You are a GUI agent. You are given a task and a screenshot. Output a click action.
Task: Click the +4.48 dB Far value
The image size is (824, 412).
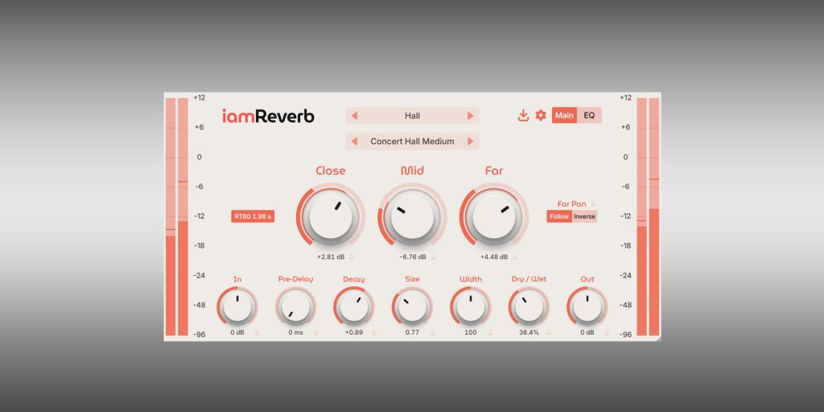494,257
